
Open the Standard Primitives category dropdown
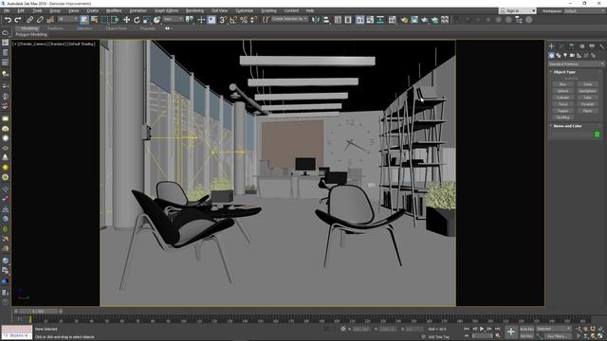click(576, 64)
